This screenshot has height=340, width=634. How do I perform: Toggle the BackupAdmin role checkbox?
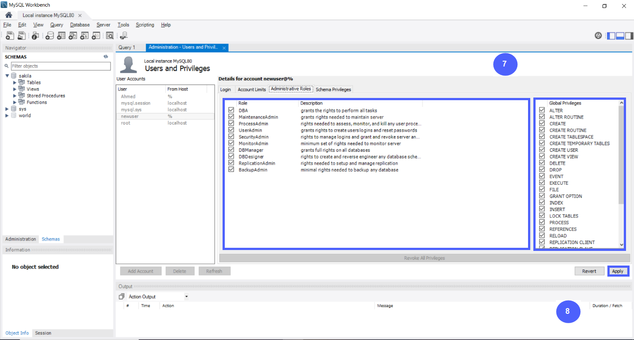(231, 170)
